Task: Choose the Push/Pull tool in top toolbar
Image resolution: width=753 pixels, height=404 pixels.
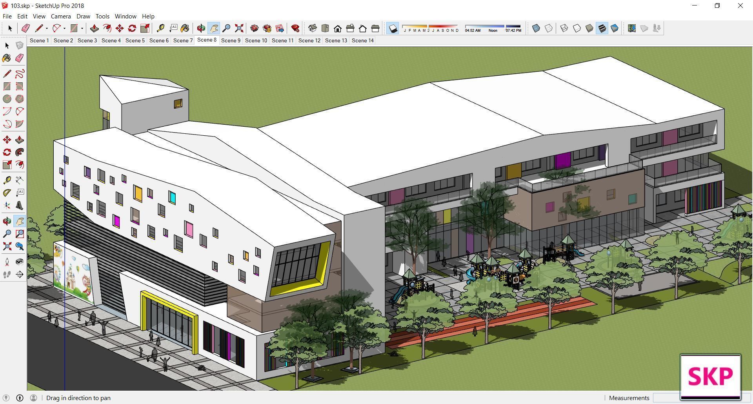Action: coord(94,28)
